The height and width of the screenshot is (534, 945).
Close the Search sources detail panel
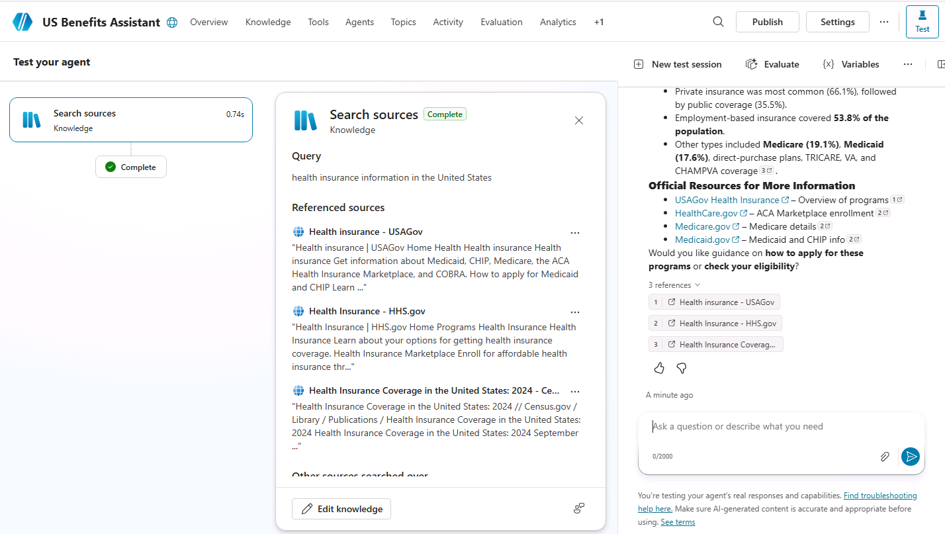coord(579,120)
